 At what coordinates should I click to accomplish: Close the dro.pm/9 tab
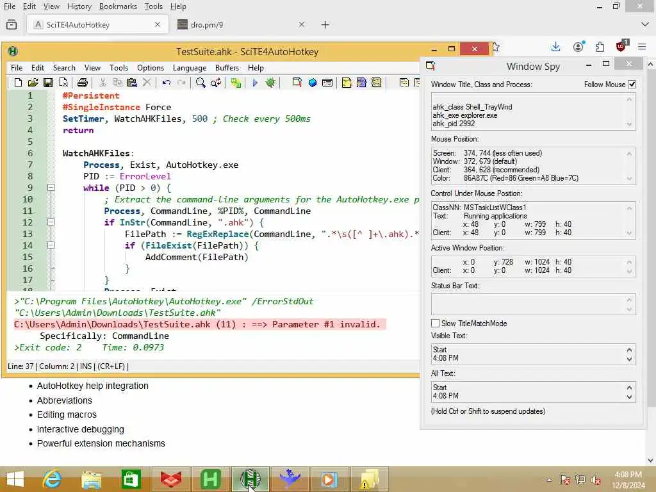pos(302,25)
